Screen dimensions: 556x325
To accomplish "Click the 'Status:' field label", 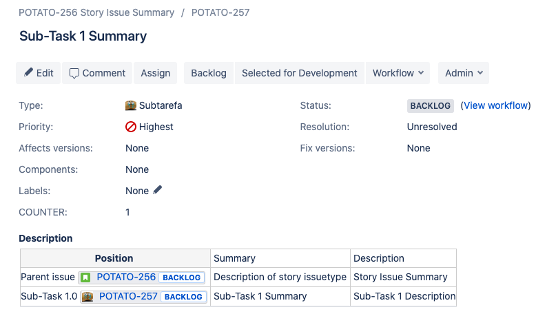I will pos(316,105).
